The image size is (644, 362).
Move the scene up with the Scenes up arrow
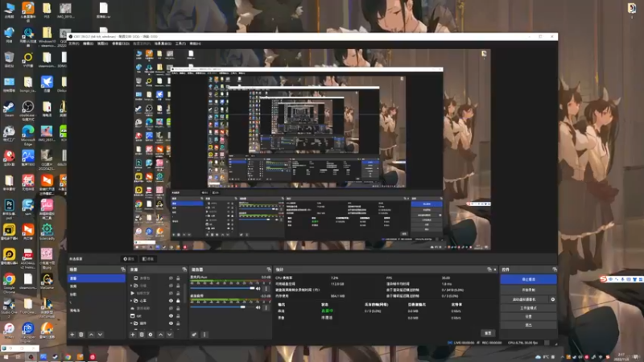tap(91, 335)
